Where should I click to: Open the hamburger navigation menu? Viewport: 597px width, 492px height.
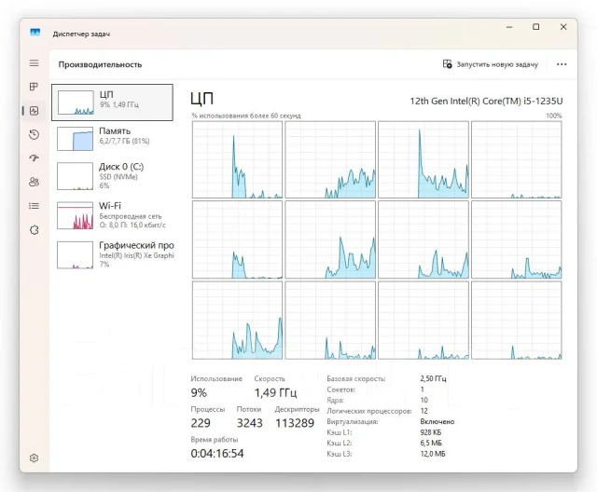pos(34,63)
